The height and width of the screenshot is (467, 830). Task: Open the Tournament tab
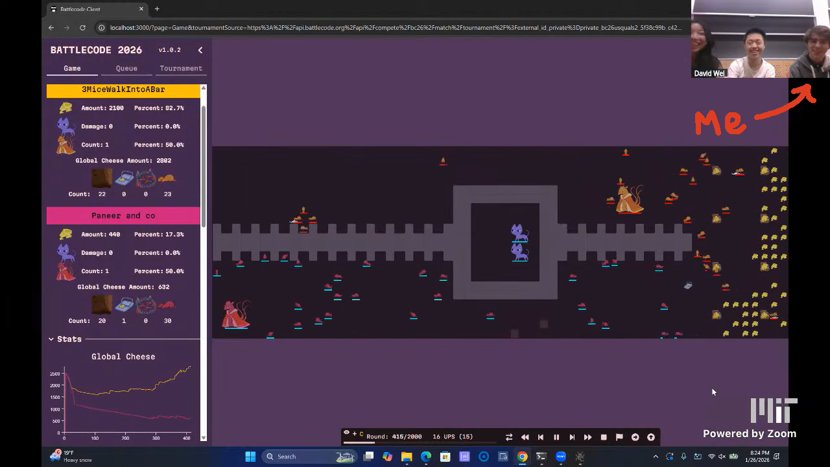pyautogui.click(x=181, y=68)
